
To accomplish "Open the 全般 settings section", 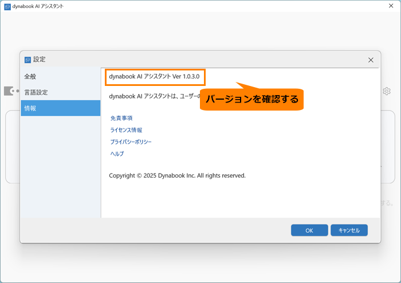I will click(60, 76).
